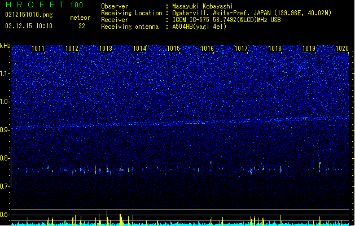Click the name Masayuki Kobayashi

click(203, 6)
